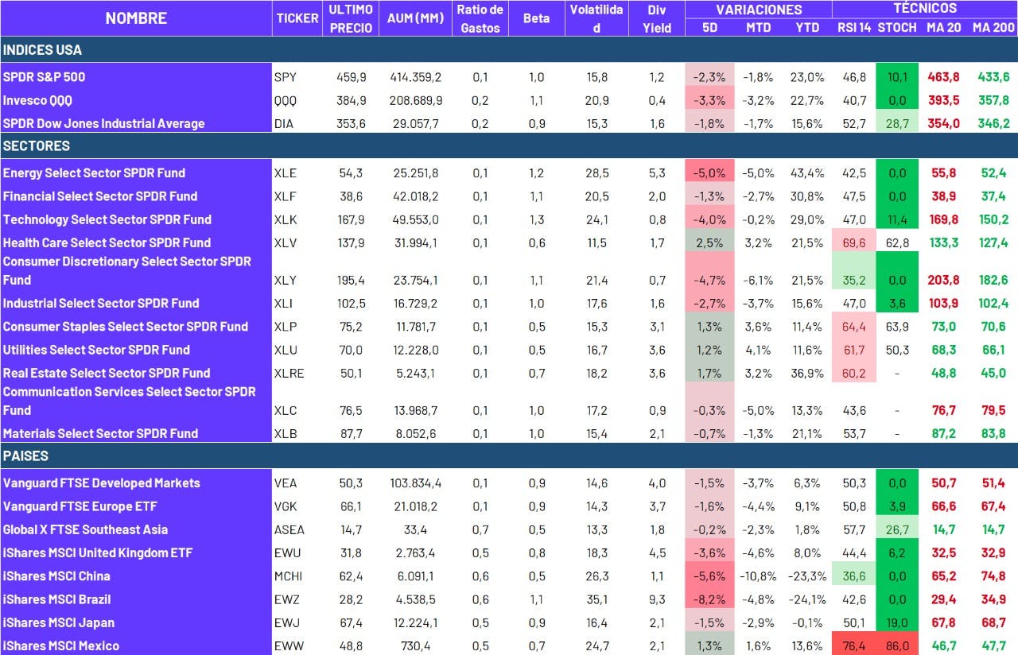Click SPDR Dow Jones Industrial Average name
Viewport: 1018px width, 655px height.
(x=103, y=123)
